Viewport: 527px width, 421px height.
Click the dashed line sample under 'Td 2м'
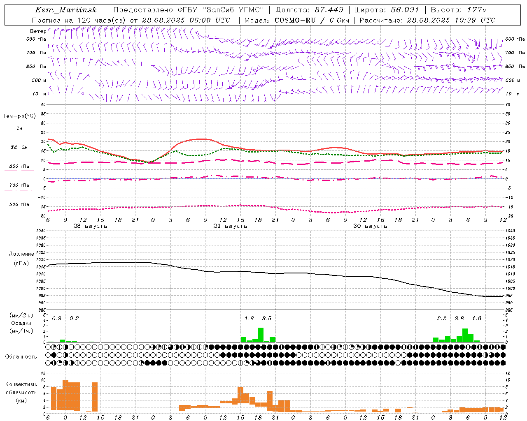pyautogui.click(x=19, y=152)
